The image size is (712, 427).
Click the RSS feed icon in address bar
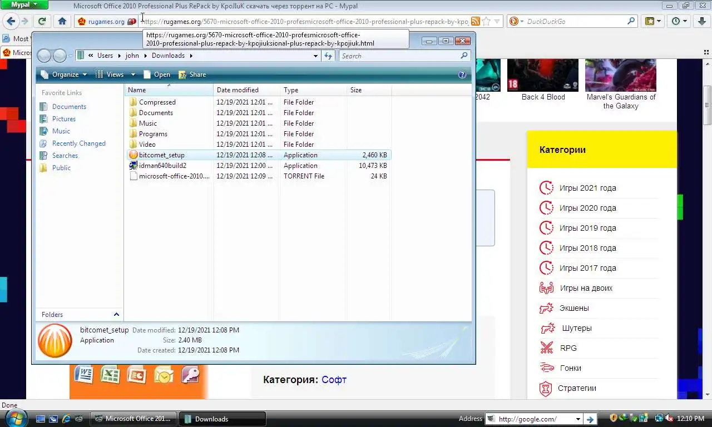click(475, 21)
